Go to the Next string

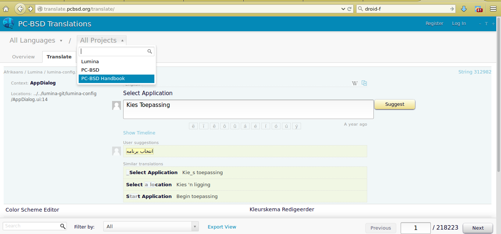click(478, 228)
